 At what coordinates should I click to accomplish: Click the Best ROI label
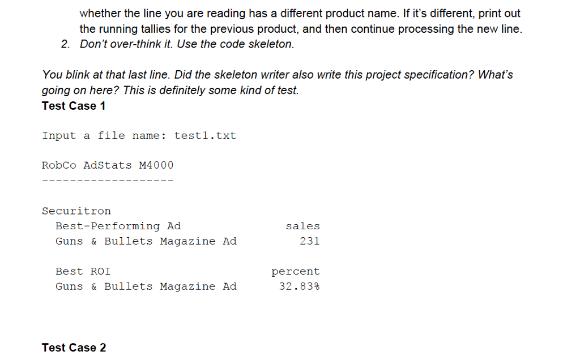point(83,271)
